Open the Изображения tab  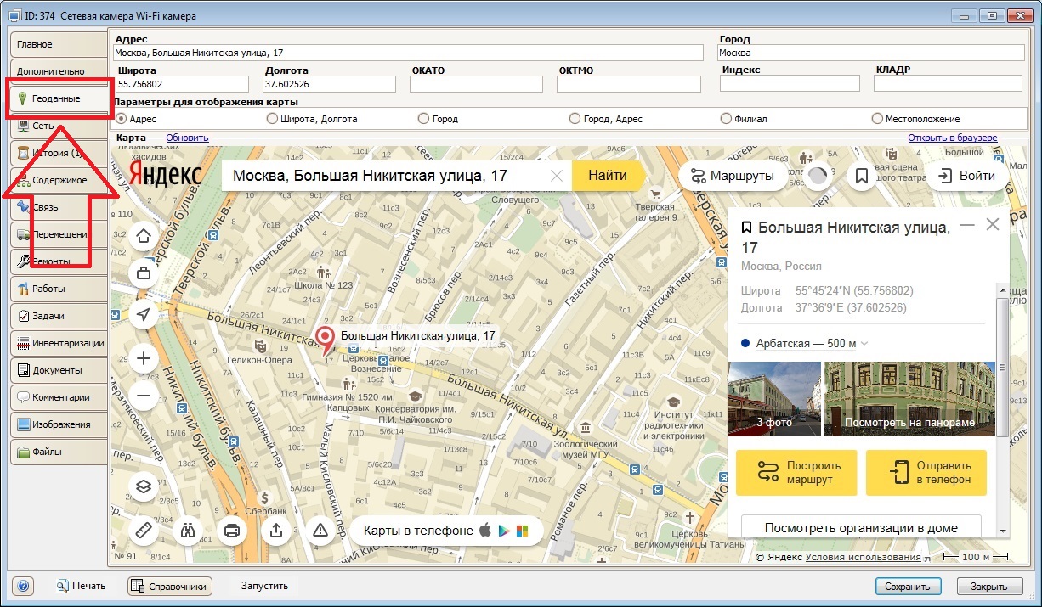[x=59, y=424]
